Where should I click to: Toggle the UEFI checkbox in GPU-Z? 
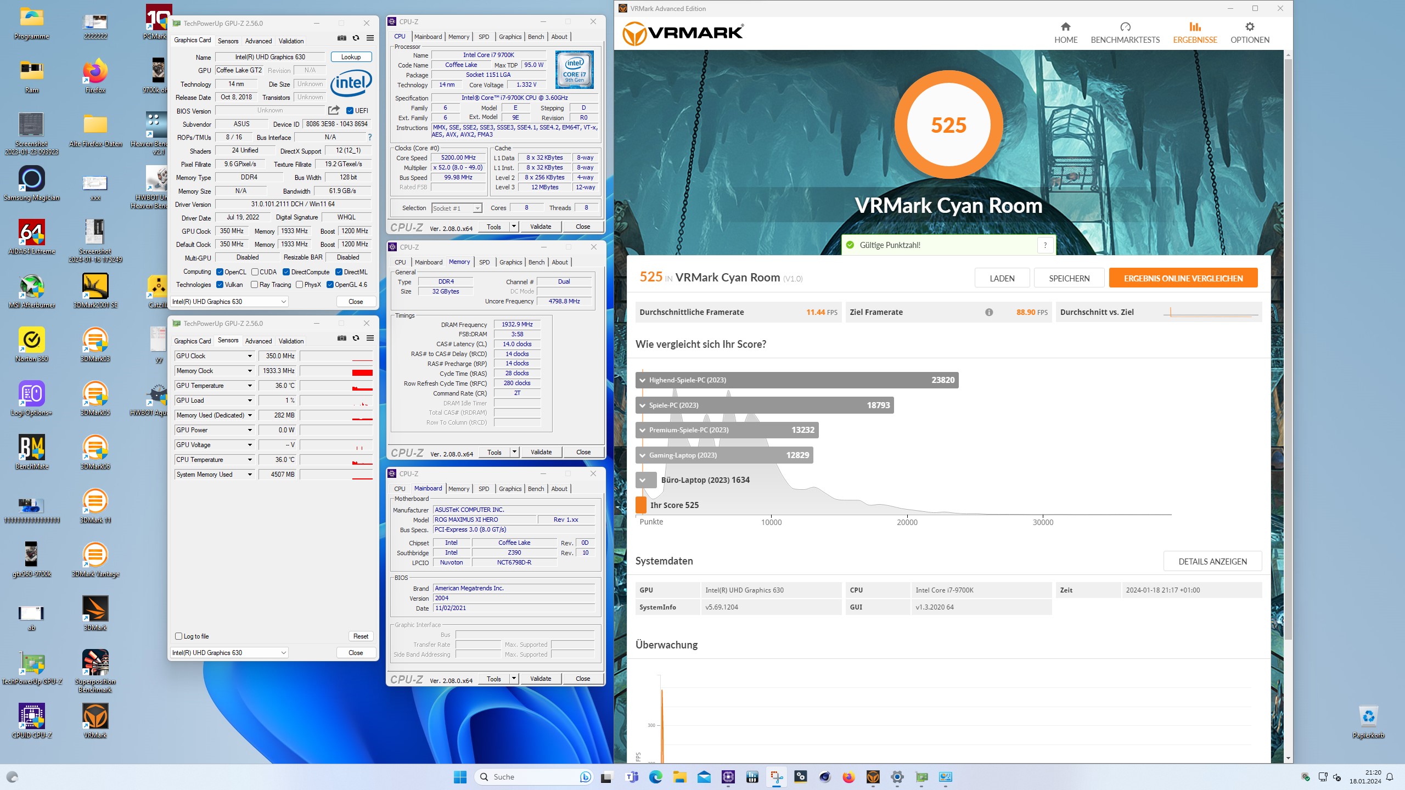(350, 111)
